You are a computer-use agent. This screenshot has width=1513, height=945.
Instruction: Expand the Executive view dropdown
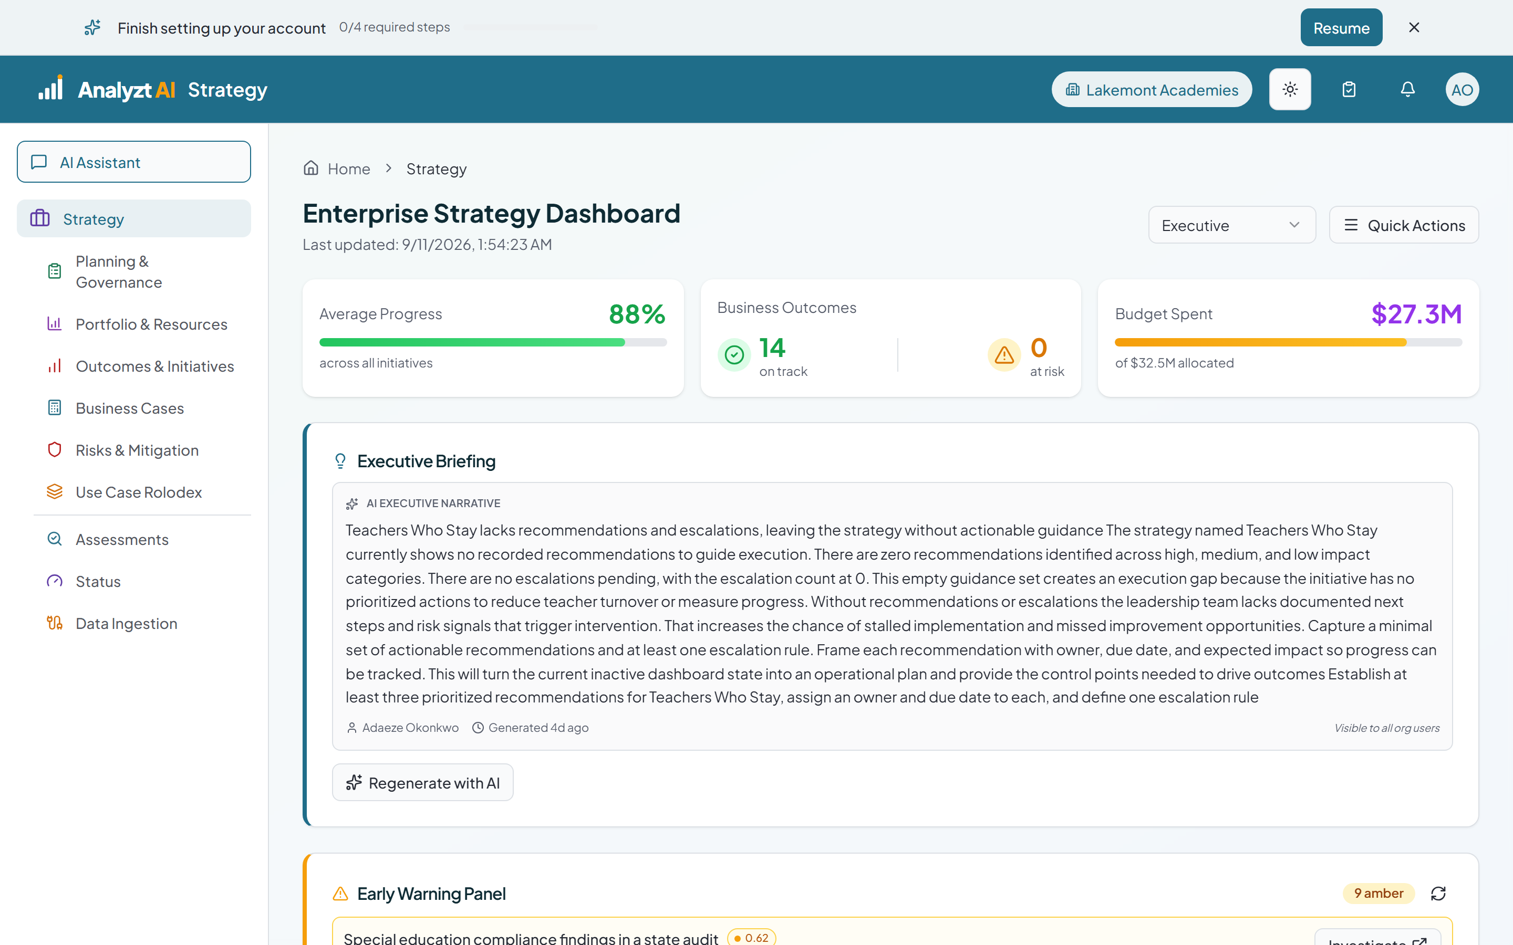(1231, 225)
